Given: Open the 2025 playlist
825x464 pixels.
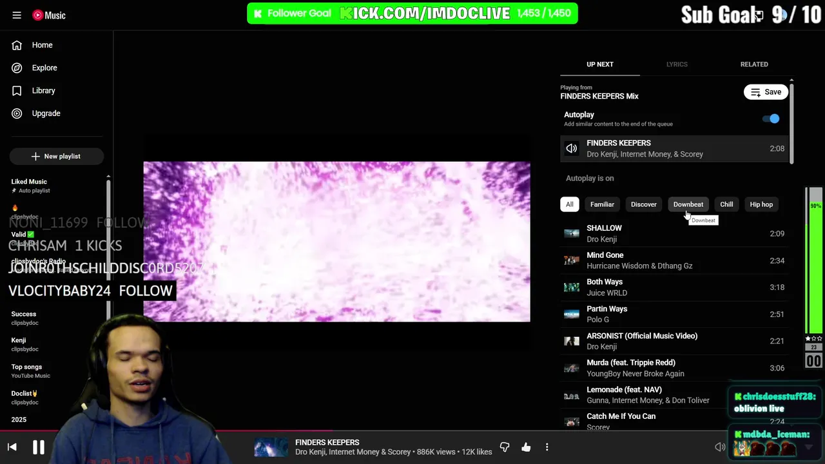Looking at the screenshot, I should click(x=19, y=420).
